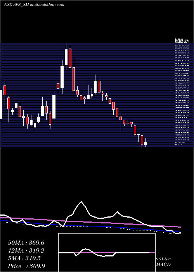
Task: Click the last white candlestick at the chart's right end
Action: [x=145, y=143]
